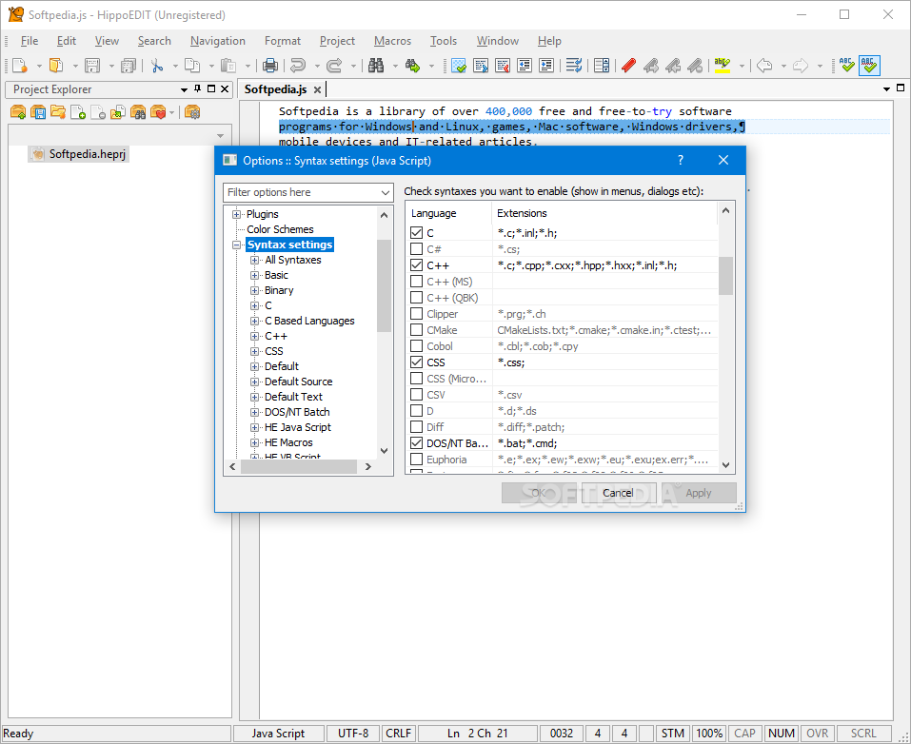Click Cancel in the Options dialog
911x744 pixels.
618,493
